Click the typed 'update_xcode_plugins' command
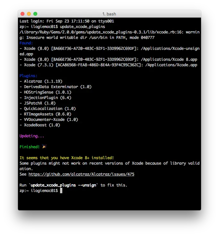Image resolution: width=219 pixels, height=236 pixels. pos(83,27)
